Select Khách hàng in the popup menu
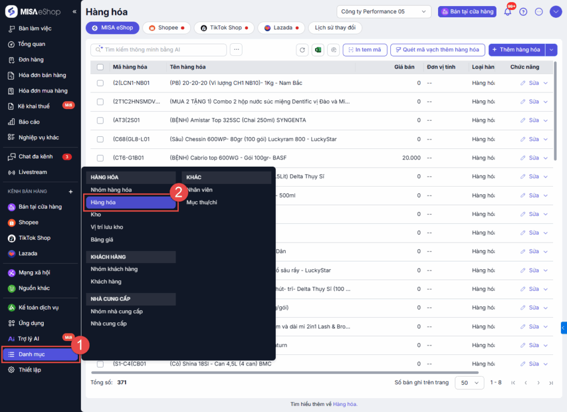Viewport: 567px width, 412px height. (106, 281)
